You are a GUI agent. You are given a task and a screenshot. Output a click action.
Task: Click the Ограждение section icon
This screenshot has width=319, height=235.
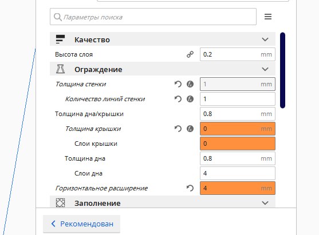(x=60, y=69)
